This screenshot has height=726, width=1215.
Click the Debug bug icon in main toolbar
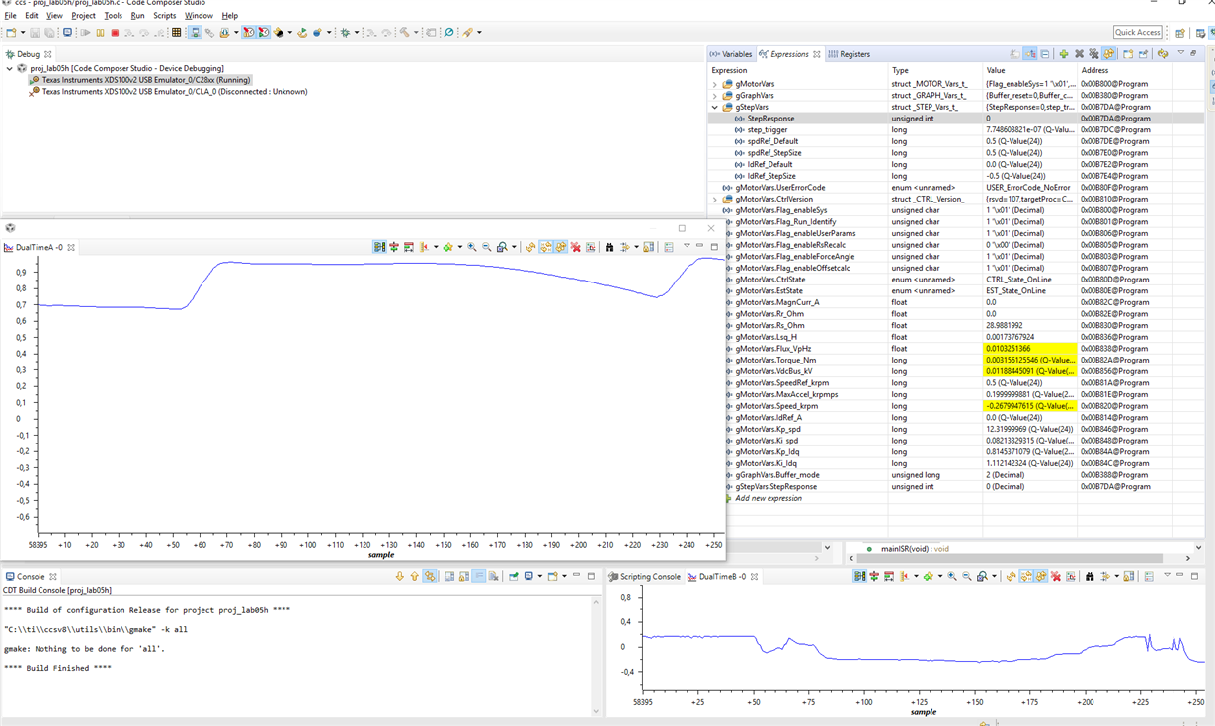tap(345, 33)
